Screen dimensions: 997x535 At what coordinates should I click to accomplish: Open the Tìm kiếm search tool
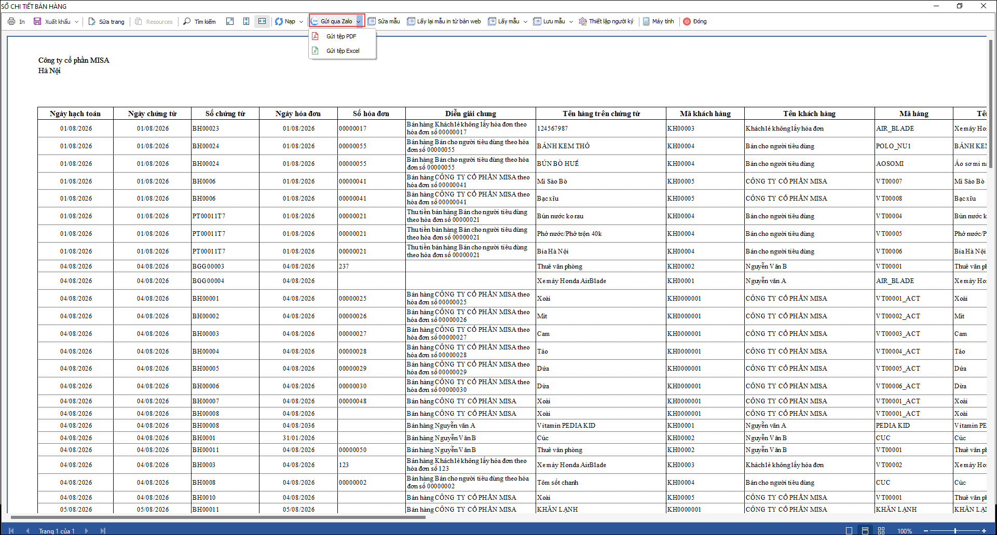click(x=199, y=21)
